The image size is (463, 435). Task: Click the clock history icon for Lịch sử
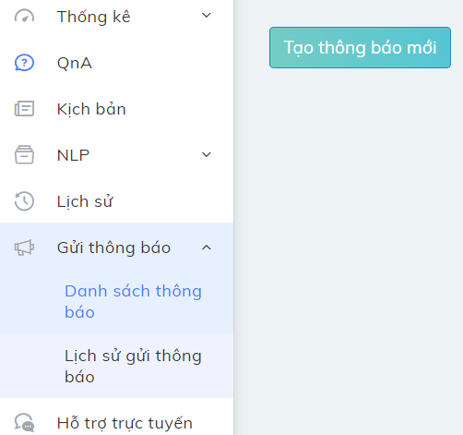click(x=24, y=201)
